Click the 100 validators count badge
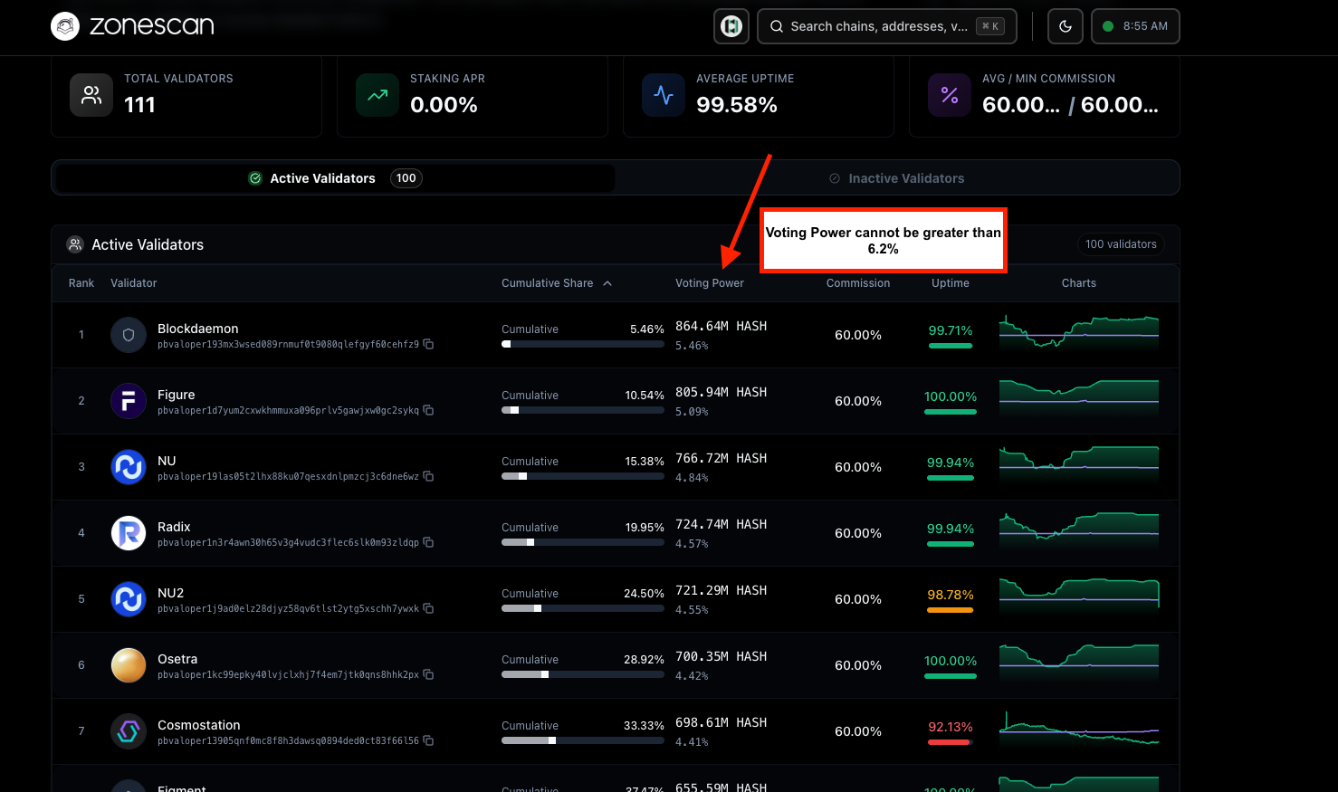 point(1121,244)
